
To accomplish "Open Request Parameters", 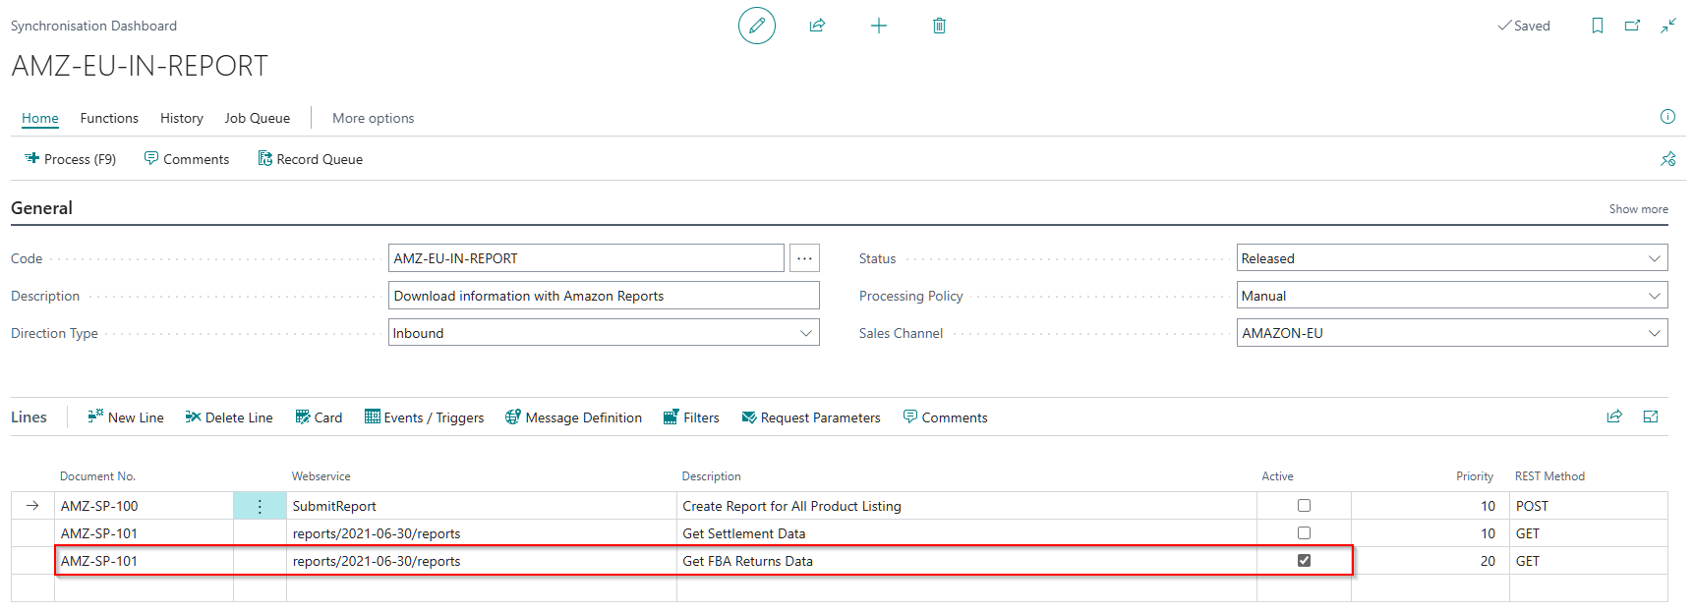I will (x=811, y=417).
